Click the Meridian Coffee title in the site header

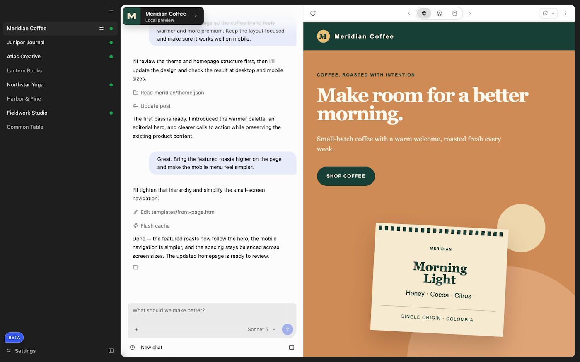(x=364, y=36)
